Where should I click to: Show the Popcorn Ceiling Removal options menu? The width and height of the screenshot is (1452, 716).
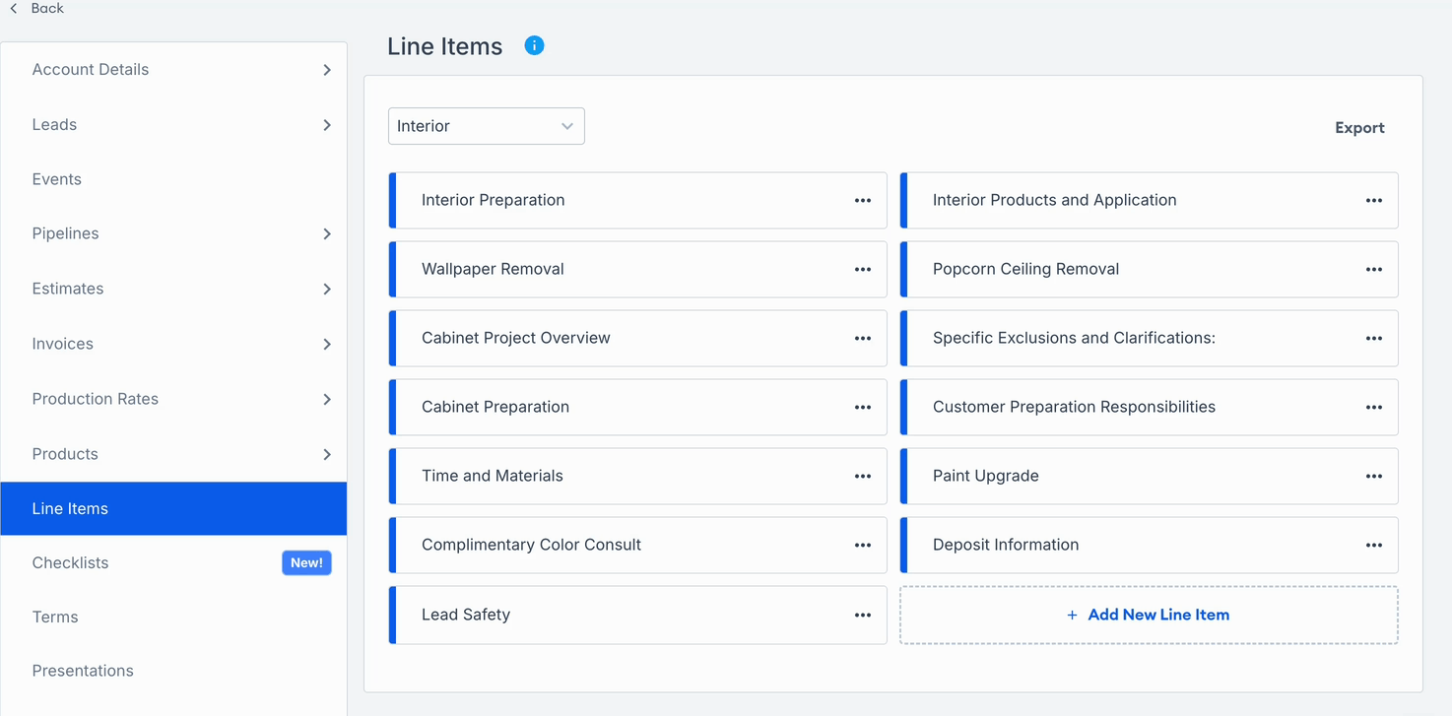(1374, 269)
